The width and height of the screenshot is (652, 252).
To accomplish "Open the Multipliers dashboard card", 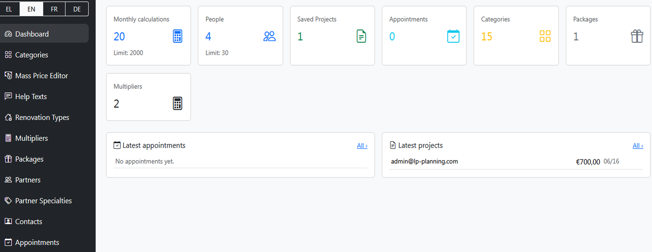I will (x=148, y=97).
